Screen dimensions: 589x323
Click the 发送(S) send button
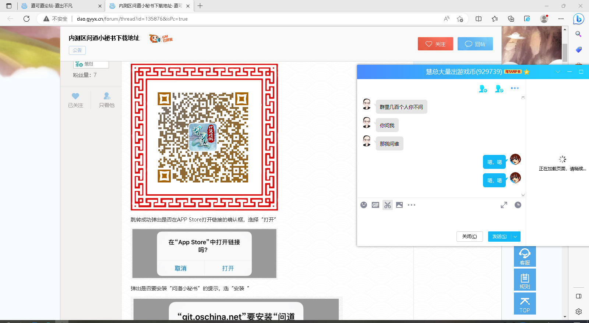(500, 237)
